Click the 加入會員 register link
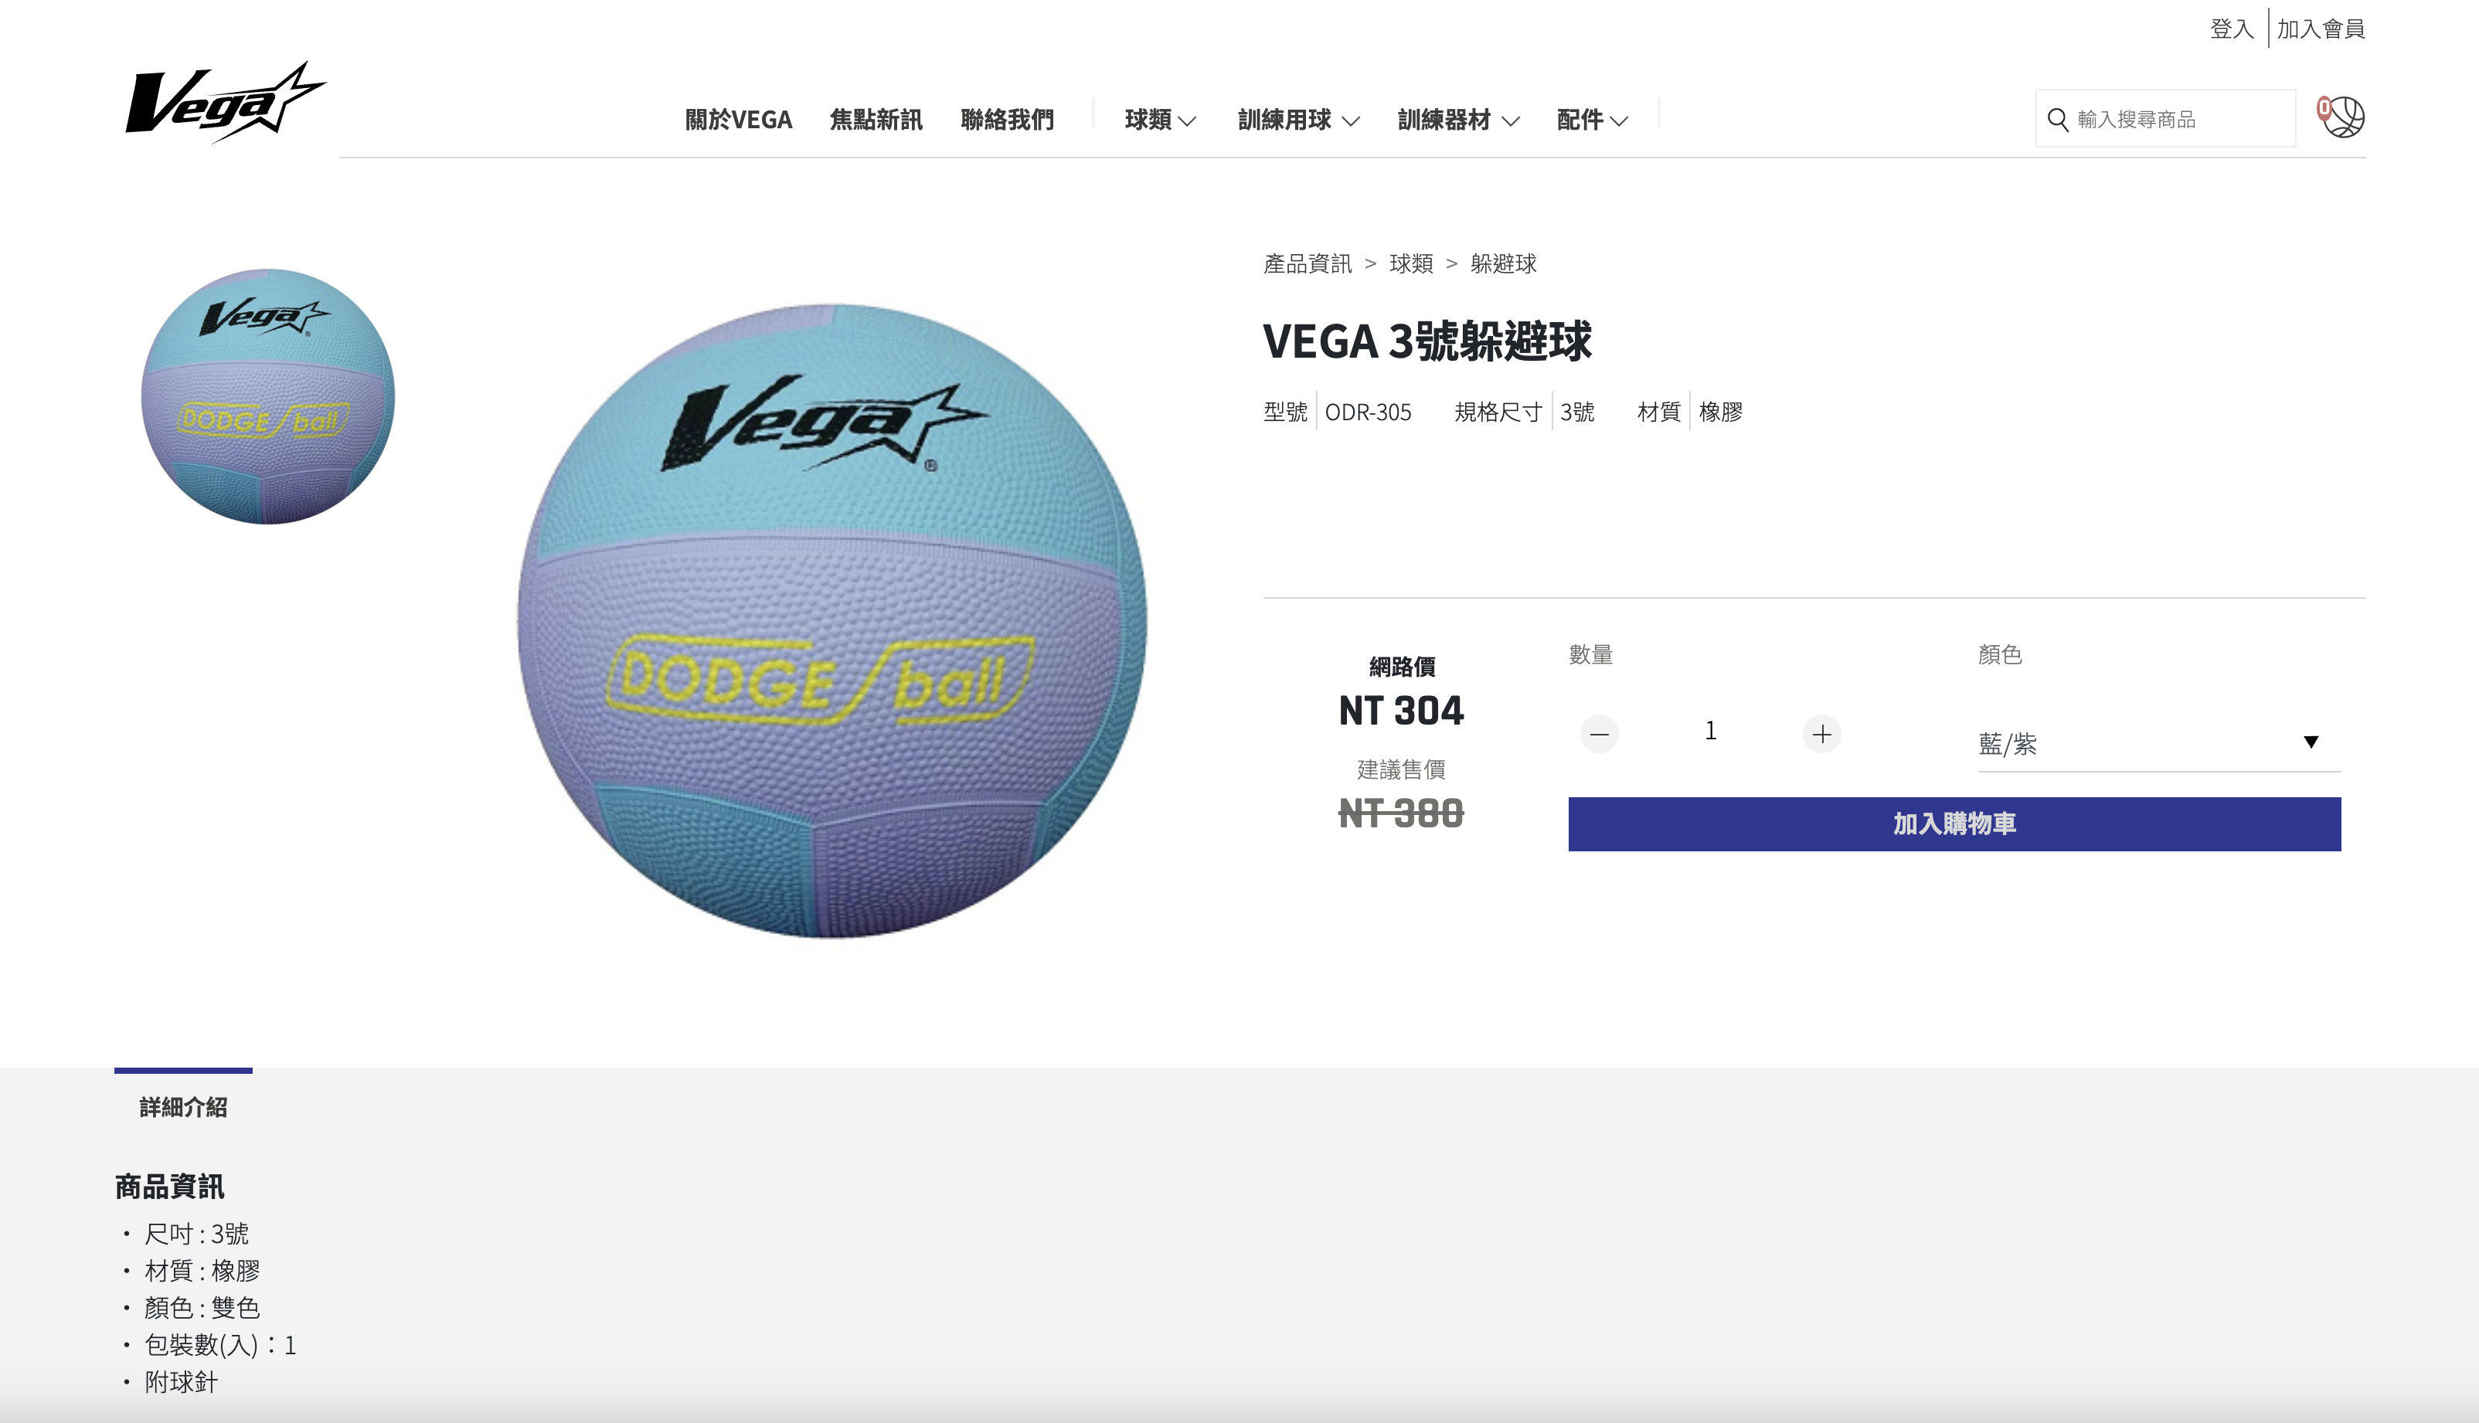 [x=2321, y=29]
